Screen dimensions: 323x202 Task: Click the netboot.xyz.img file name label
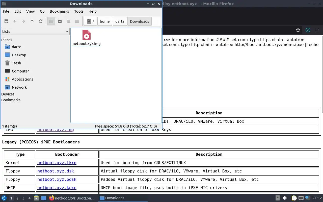pos(87,44)
